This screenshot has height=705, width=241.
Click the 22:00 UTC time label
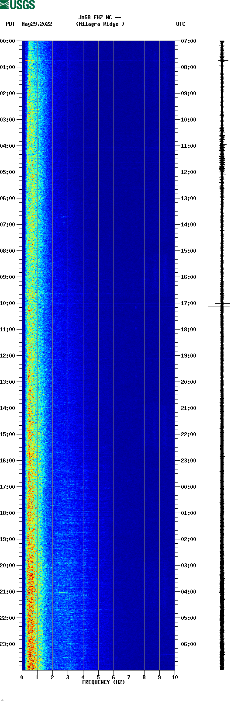[x=189, y=434]
